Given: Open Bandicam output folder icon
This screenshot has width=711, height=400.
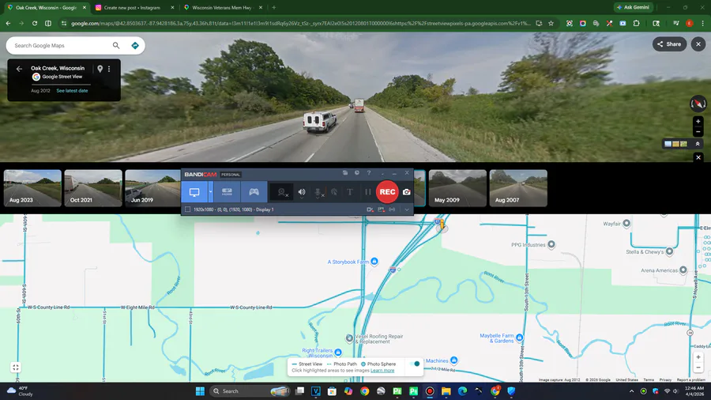Looking at the screenshot, I should coord(345,173).
